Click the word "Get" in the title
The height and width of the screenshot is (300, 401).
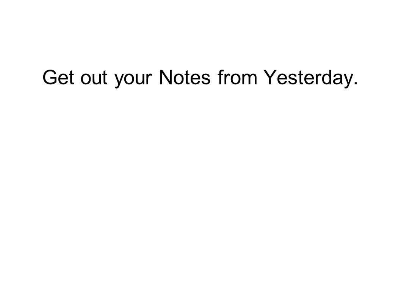[x=58, y=77]
